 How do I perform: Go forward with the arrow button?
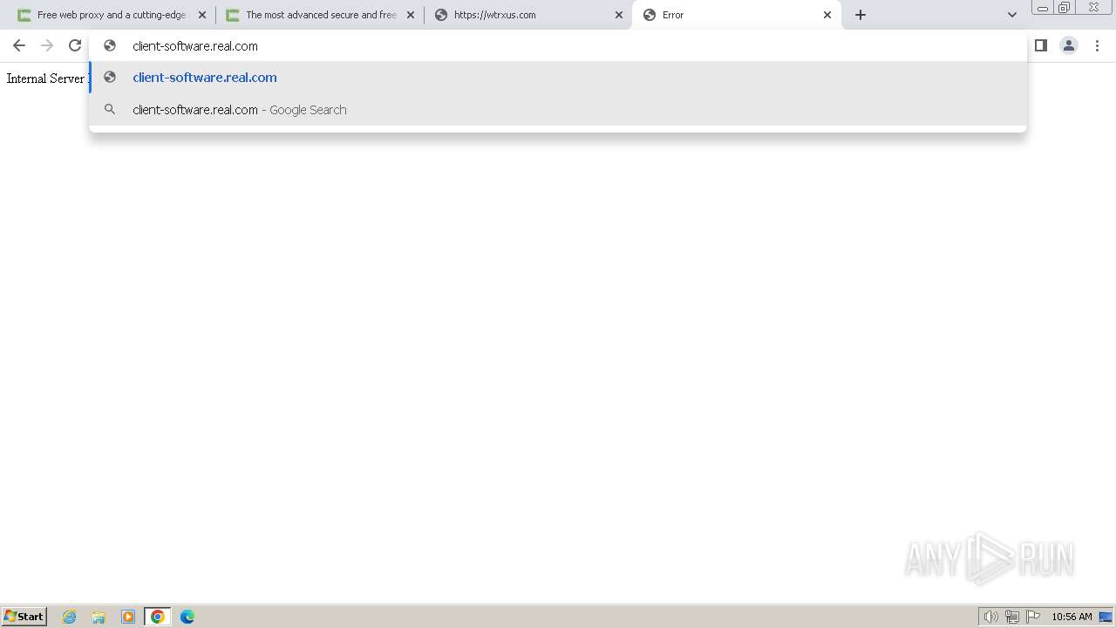(47, 45)
